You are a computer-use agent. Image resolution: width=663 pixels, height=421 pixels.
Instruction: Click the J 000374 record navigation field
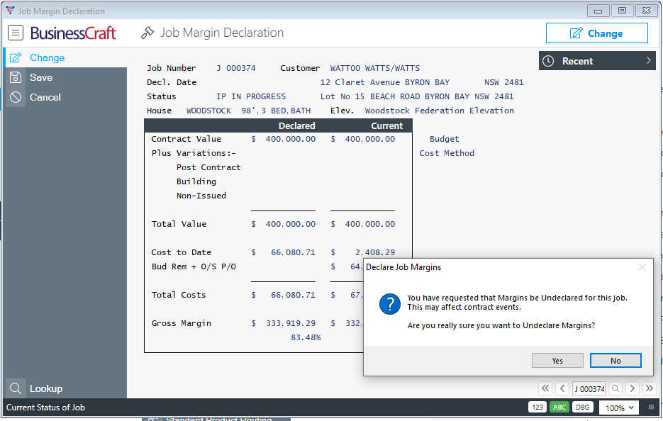589,388
